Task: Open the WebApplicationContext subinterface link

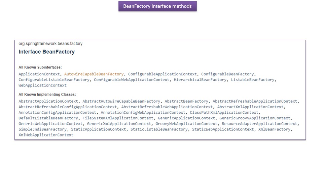Action: (x=42, y=85)
